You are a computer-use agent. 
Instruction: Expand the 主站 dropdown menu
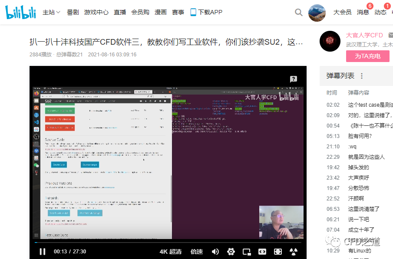coord(51,12)
